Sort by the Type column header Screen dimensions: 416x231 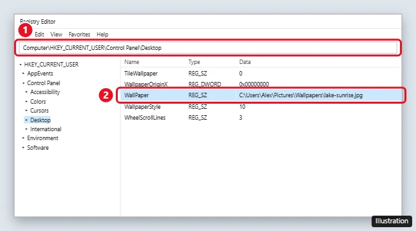tap(194, 62)
